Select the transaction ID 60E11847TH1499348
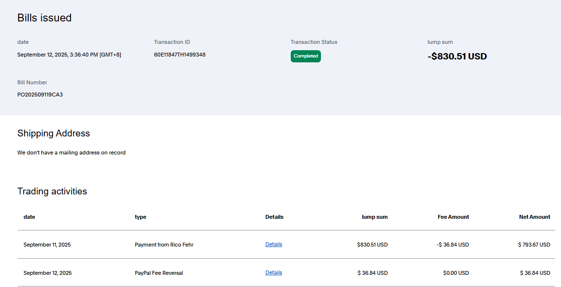The height and width of the screenshot is (287, 561). click(x=179, y=55)
